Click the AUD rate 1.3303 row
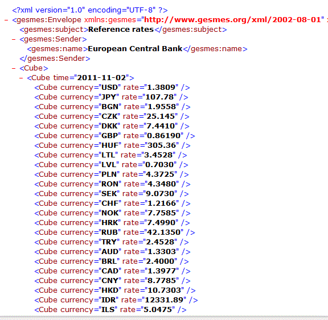Screen dimensions: 328x320 [x=112, y=252]
